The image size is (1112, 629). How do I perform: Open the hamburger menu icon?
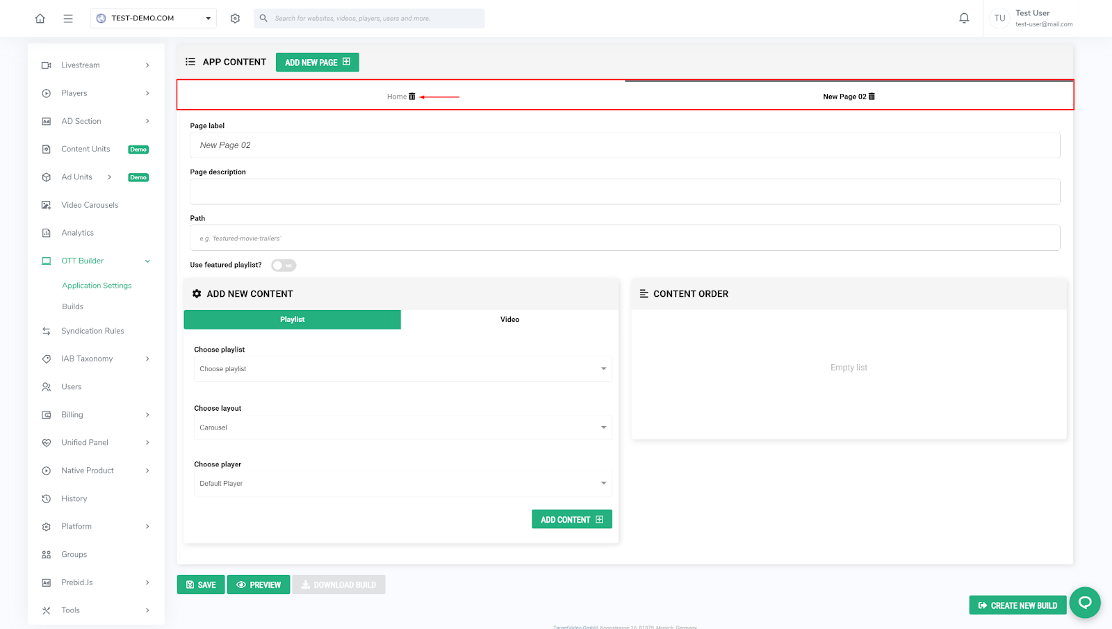coord(68,19)
